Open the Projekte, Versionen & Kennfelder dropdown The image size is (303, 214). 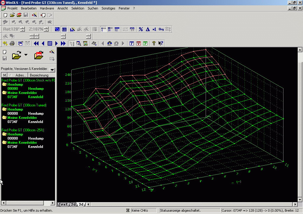pos(52,70)
